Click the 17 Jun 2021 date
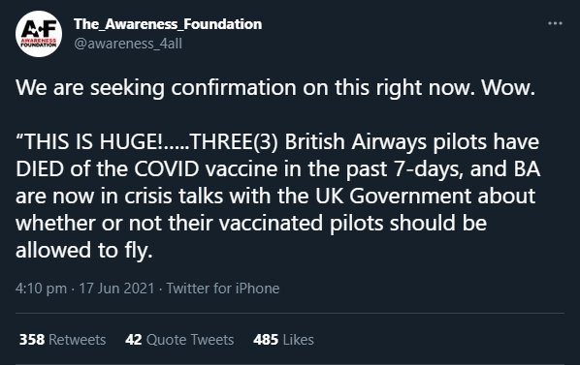The width and height of the screenshot is (580, 365). tap(116, 289)
